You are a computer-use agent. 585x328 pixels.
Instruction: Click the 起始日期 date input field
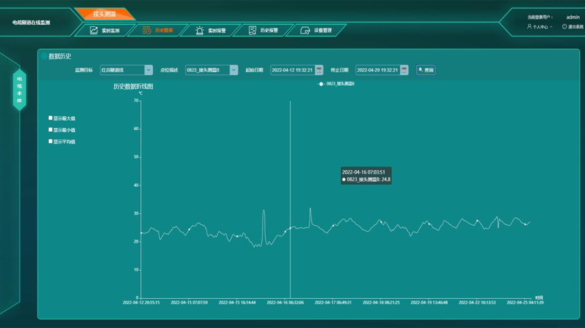coord(292,70)
